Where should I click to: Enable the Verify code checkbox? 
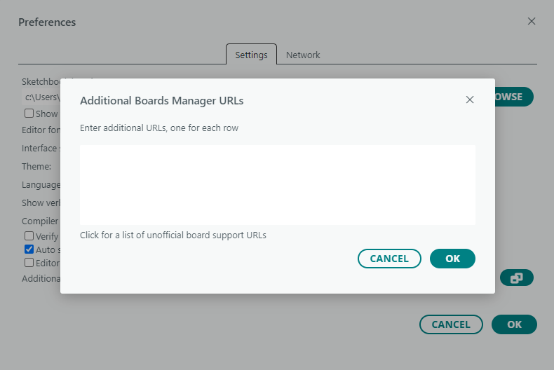(29, 236)
